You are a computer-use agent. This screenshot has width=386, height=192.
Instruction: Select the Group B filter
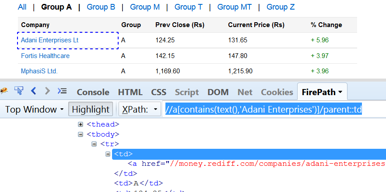coord(101,7)
